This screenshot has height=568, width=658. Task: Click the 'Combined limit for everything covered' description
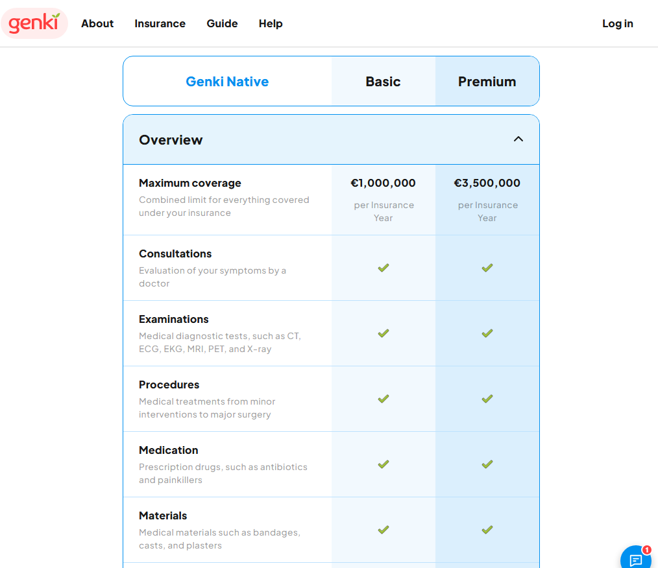(x=224, y=206)
